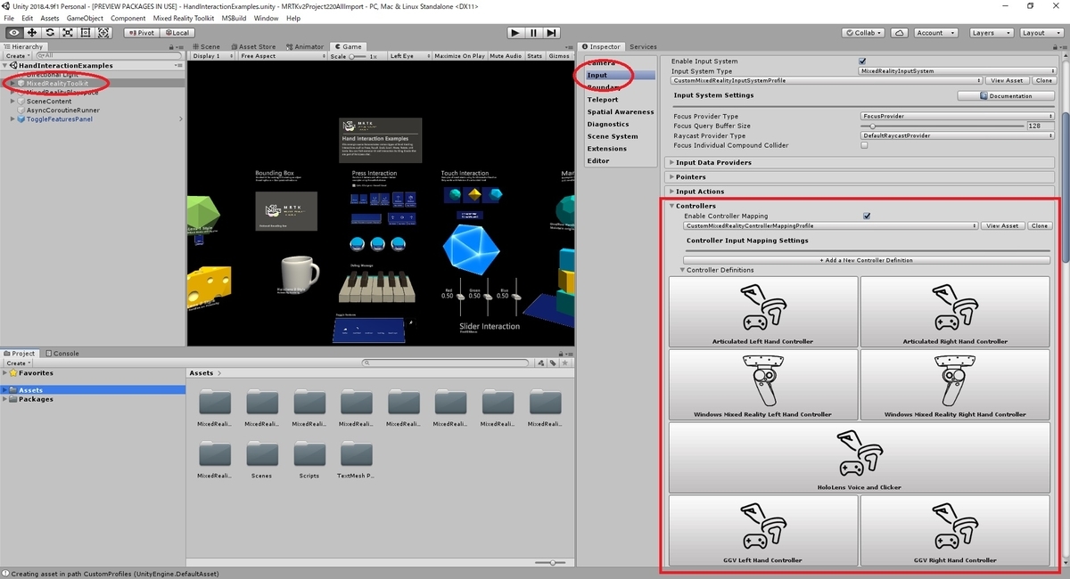
Task: Click Search by Type icon in Project
Action: (x=540, y=363)
